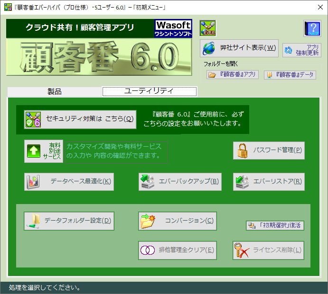Click the app icon in the title bar

(8, 7)
